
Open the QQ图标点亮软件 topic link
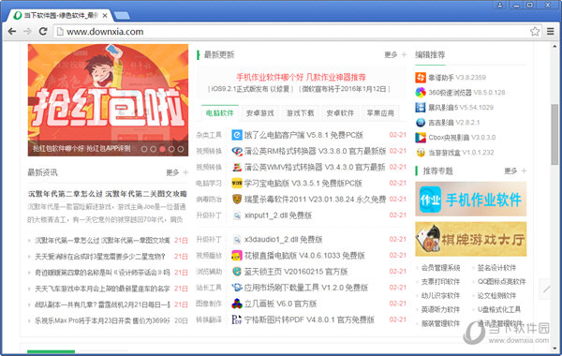(501, 282)
